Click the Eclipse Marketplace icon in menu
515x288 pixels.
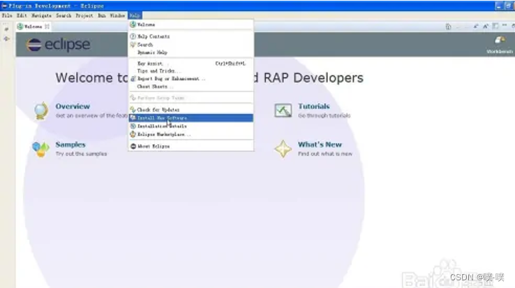[133, 134]
